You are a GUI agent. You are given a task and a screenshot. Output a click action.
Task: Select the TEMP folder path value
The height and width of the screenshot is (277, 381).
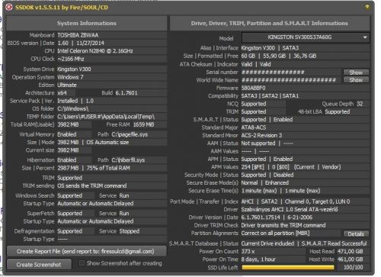tap(106, 117)
